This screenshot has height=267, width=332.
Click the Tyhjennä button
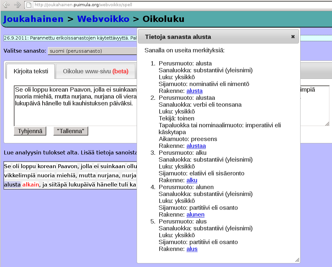(30, 131)
